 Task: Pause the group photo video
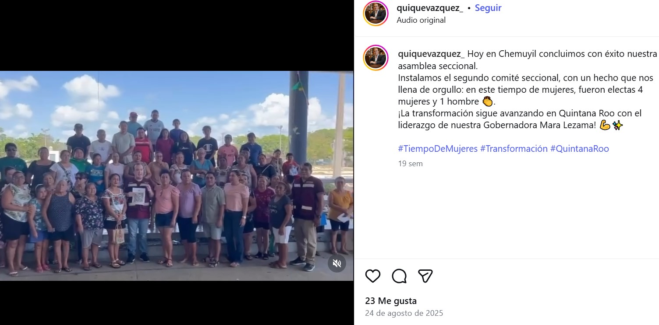coord(177,176)
